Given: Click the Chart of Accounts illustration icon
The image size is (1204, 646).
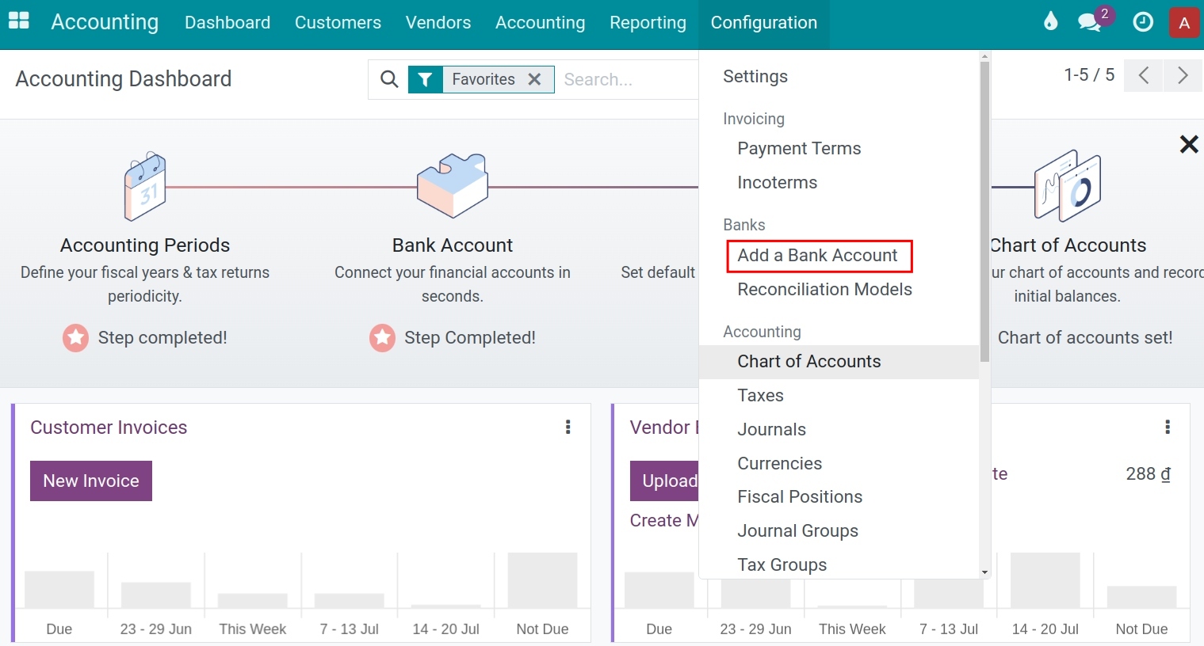Looking at the screenshot, I should click(x=1068, y=186).
